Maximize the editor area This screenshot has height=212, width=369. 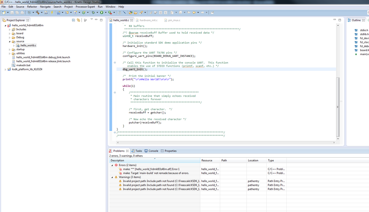tap(340, 20)
